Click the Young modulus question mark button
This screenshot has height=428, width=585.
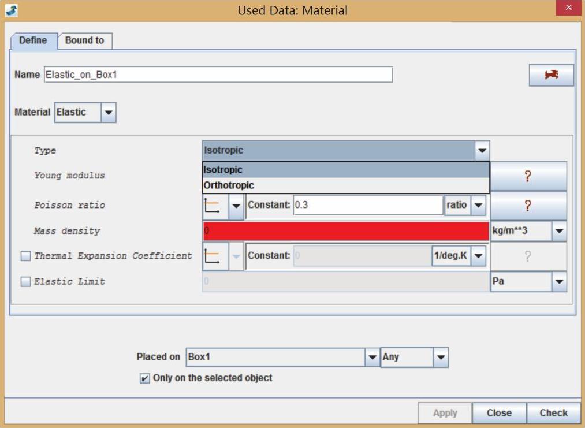coord(528,177)
